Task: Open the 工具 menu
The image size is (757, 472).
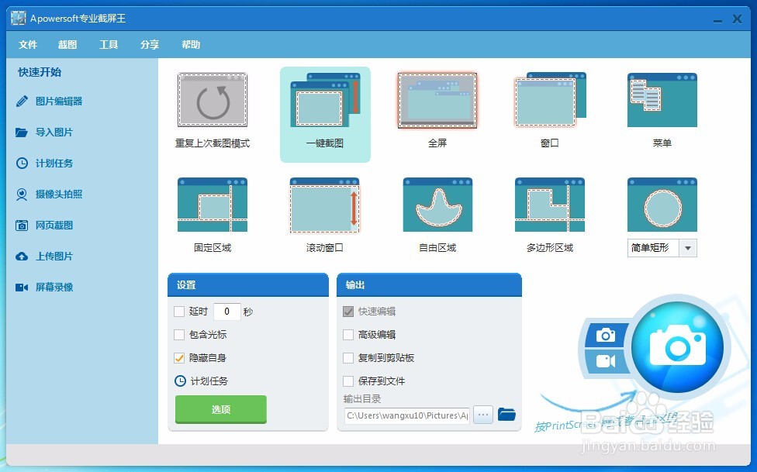Action: 108,44
